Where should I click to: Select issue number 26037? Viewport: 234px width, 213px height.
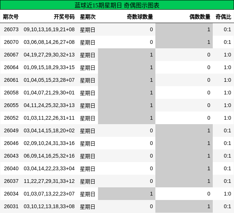[x=11, y=181]
